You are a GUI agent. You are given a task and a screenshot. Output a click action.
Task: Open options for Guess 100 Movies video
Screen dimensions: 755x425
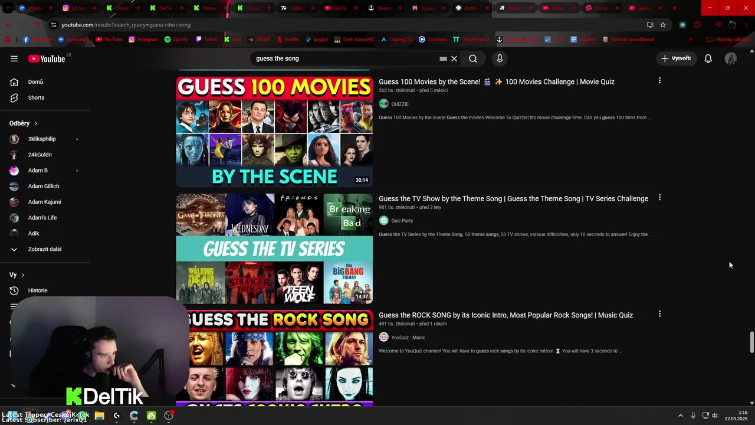(x=659, y=80)
